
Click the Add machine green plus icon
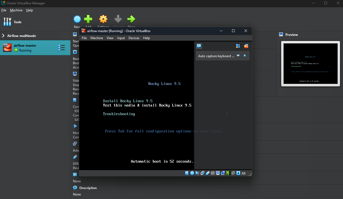88,19
